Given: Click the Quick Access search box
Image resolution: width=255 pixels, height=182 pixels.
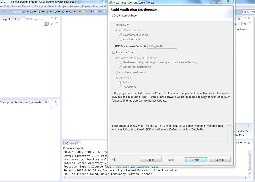Looking at the screenshot, I should 248,12.
